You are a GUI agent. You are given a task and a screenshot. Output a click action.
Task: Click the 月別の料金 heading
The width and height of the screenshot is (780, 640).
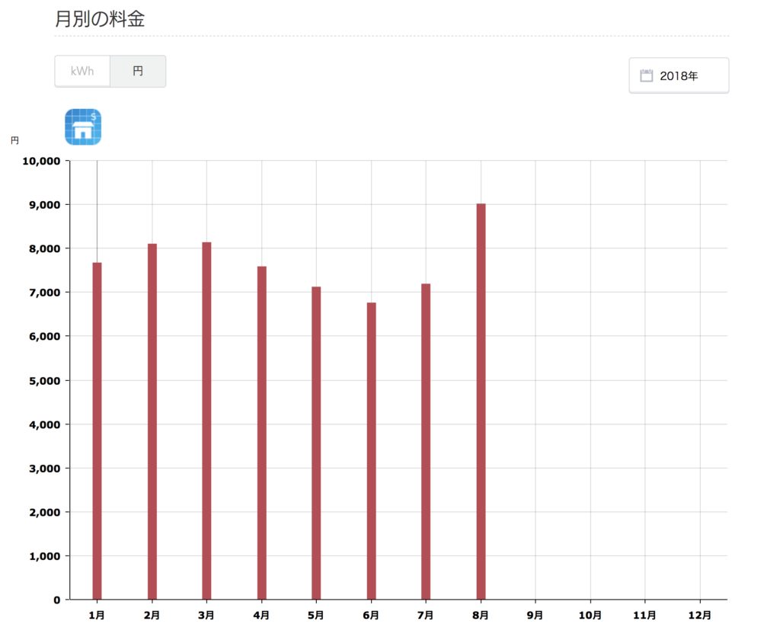pos(100,19)
